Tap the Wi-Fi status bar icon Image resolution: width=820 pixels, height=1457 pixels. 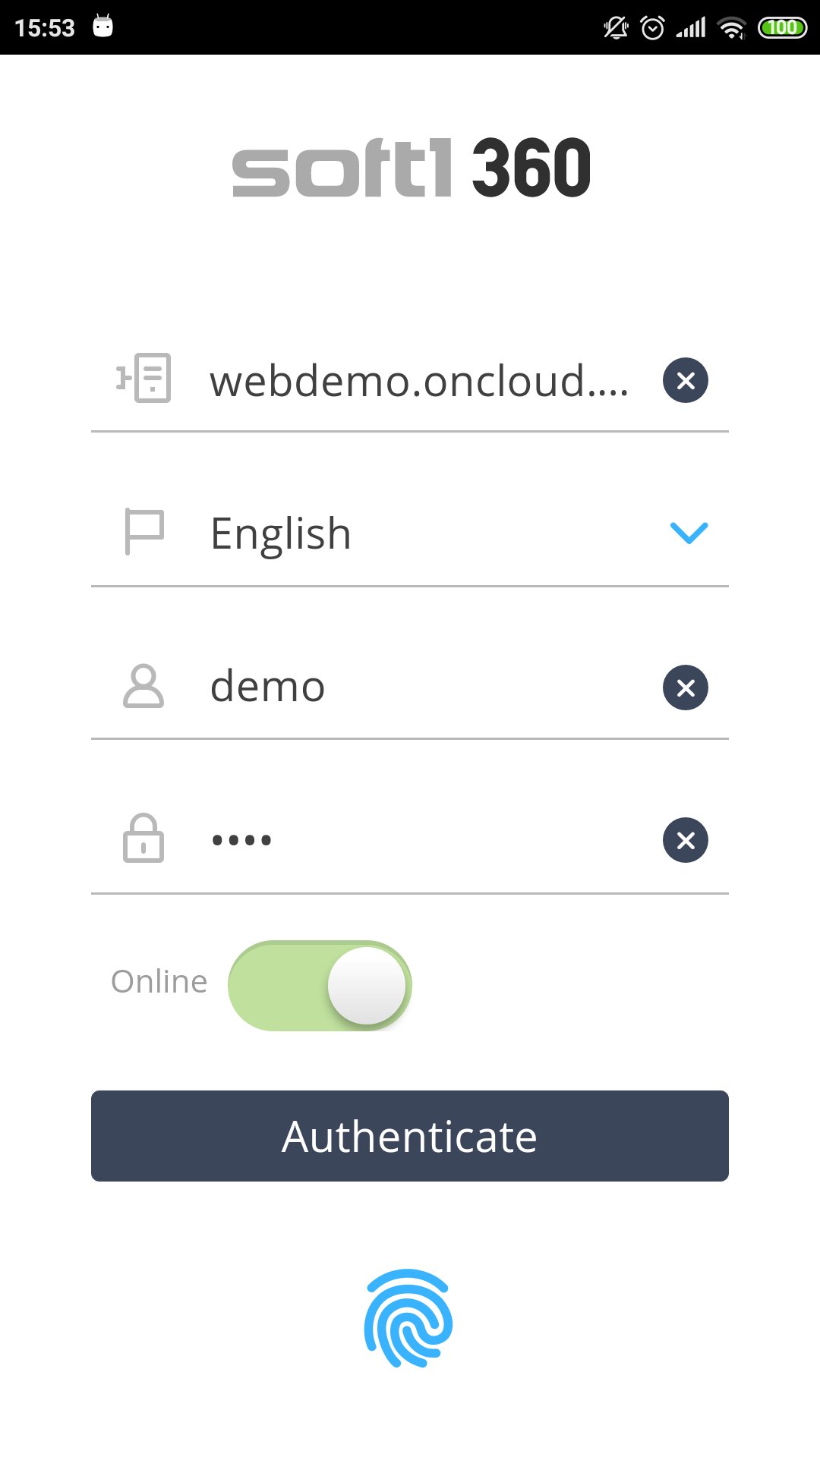(x=731, y=28)
